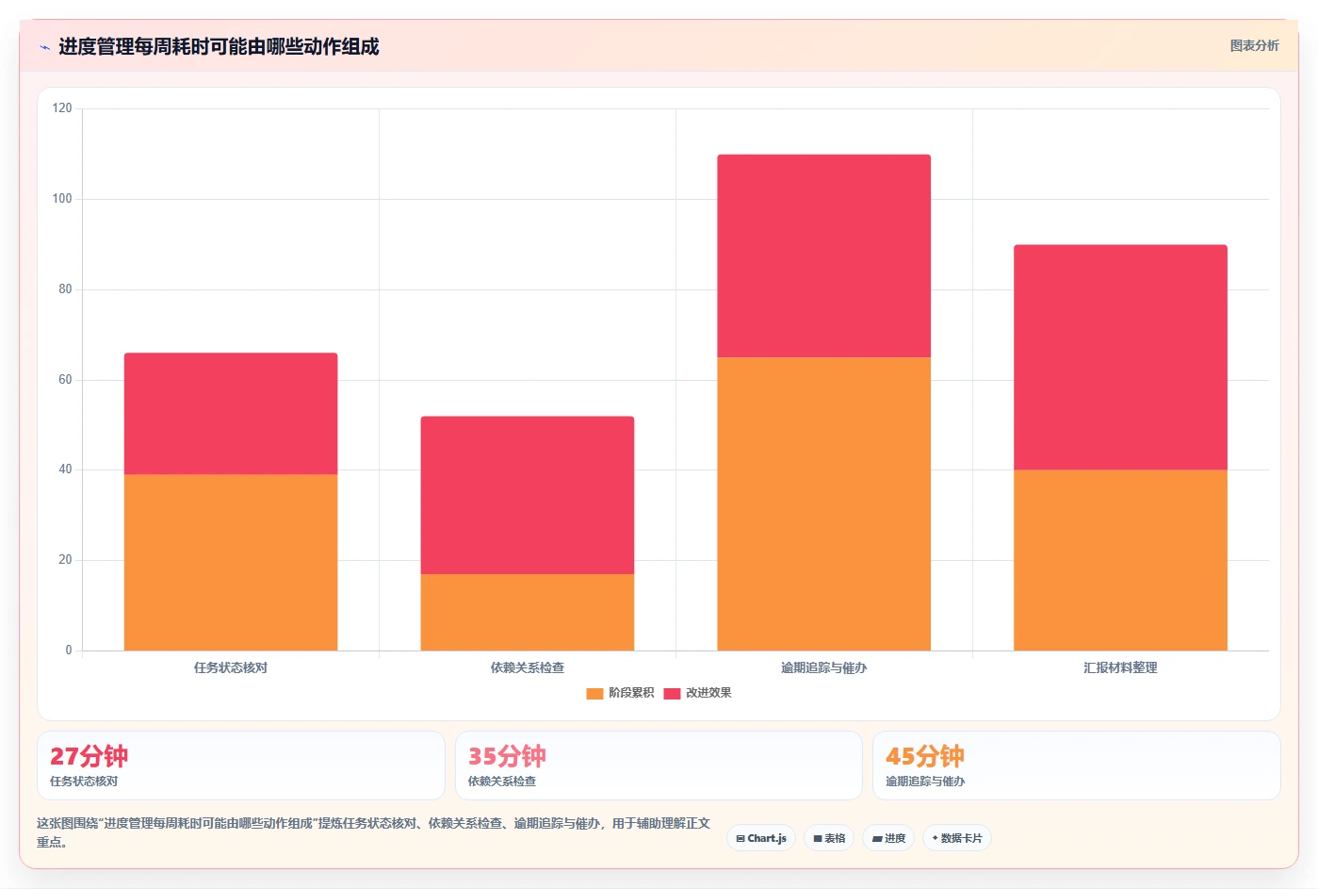
Task: Toggle the 改进效果 red legend swatch
Action: pyautogui.click(x=672, y=693)
